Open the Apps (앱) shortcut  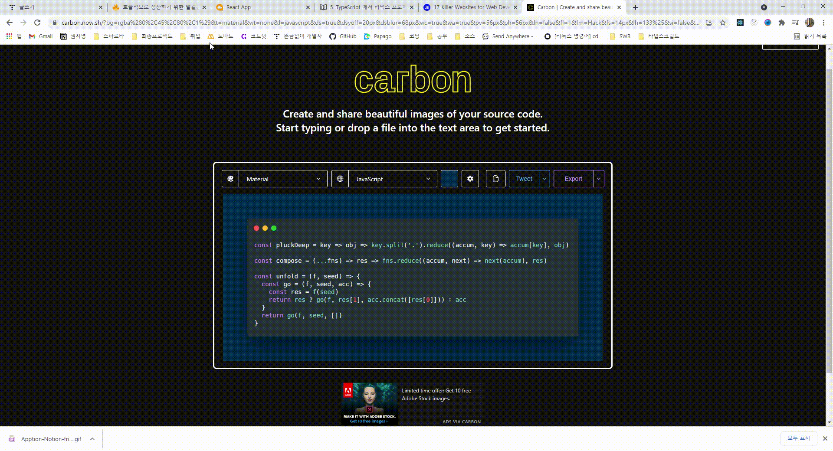coord(14,36)
